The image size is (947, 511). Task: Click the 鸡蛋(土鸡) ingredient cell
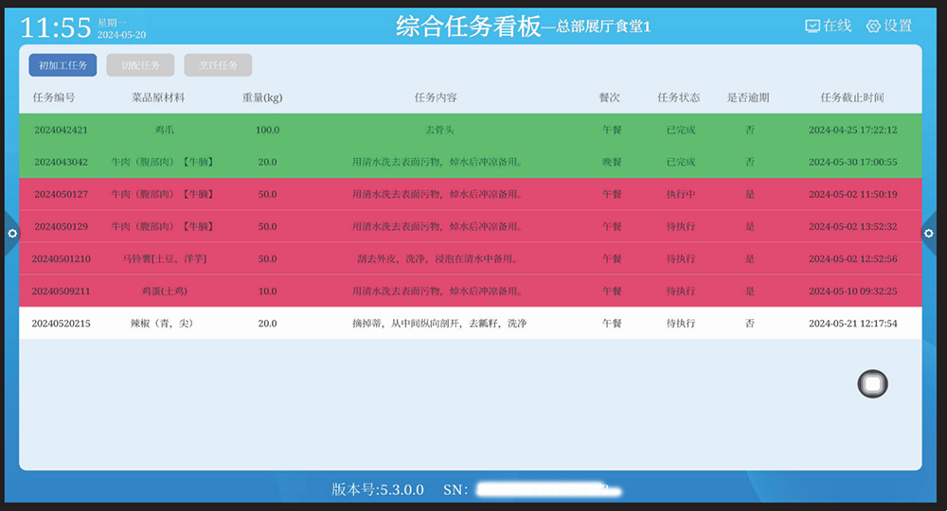click(164, 291)
